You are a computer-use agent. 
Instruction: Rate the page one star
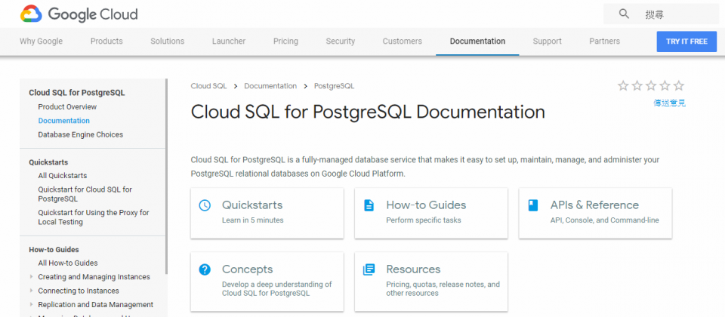click(x=623, y=85)
